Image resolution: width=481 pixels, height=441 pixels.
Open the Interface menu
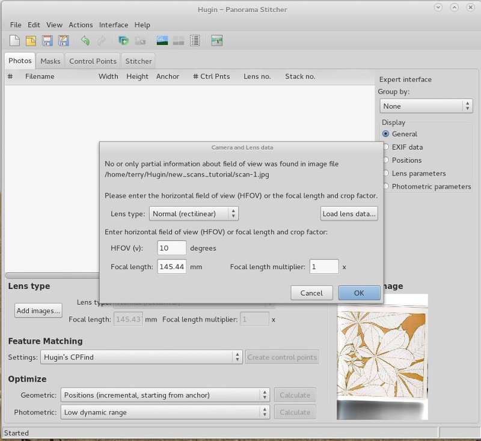coord(114,25)
